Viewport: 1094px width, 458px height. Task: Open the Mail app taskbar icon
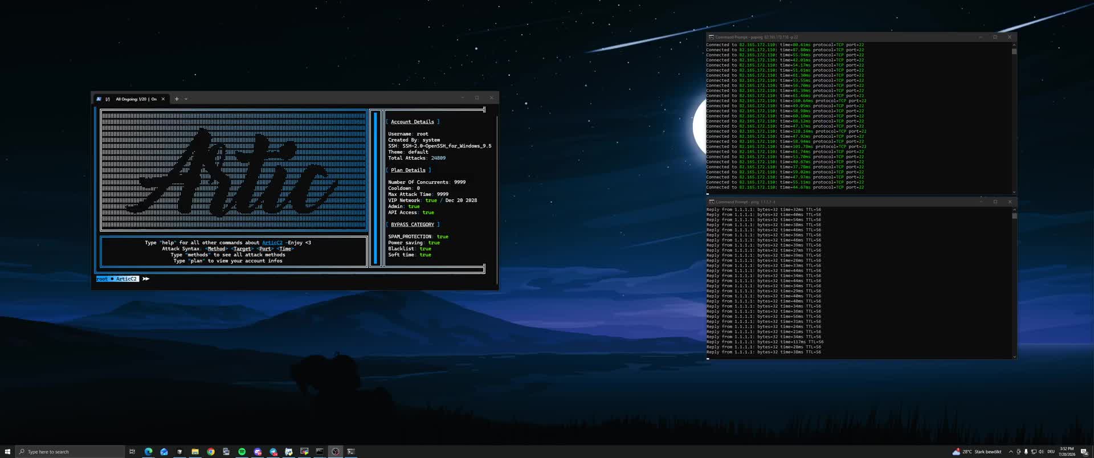pos(164,452)
